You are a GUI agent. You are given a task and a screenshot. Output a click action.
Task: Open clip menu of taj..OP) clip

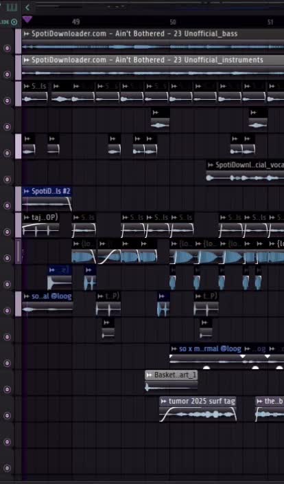[x=27, y=217]
